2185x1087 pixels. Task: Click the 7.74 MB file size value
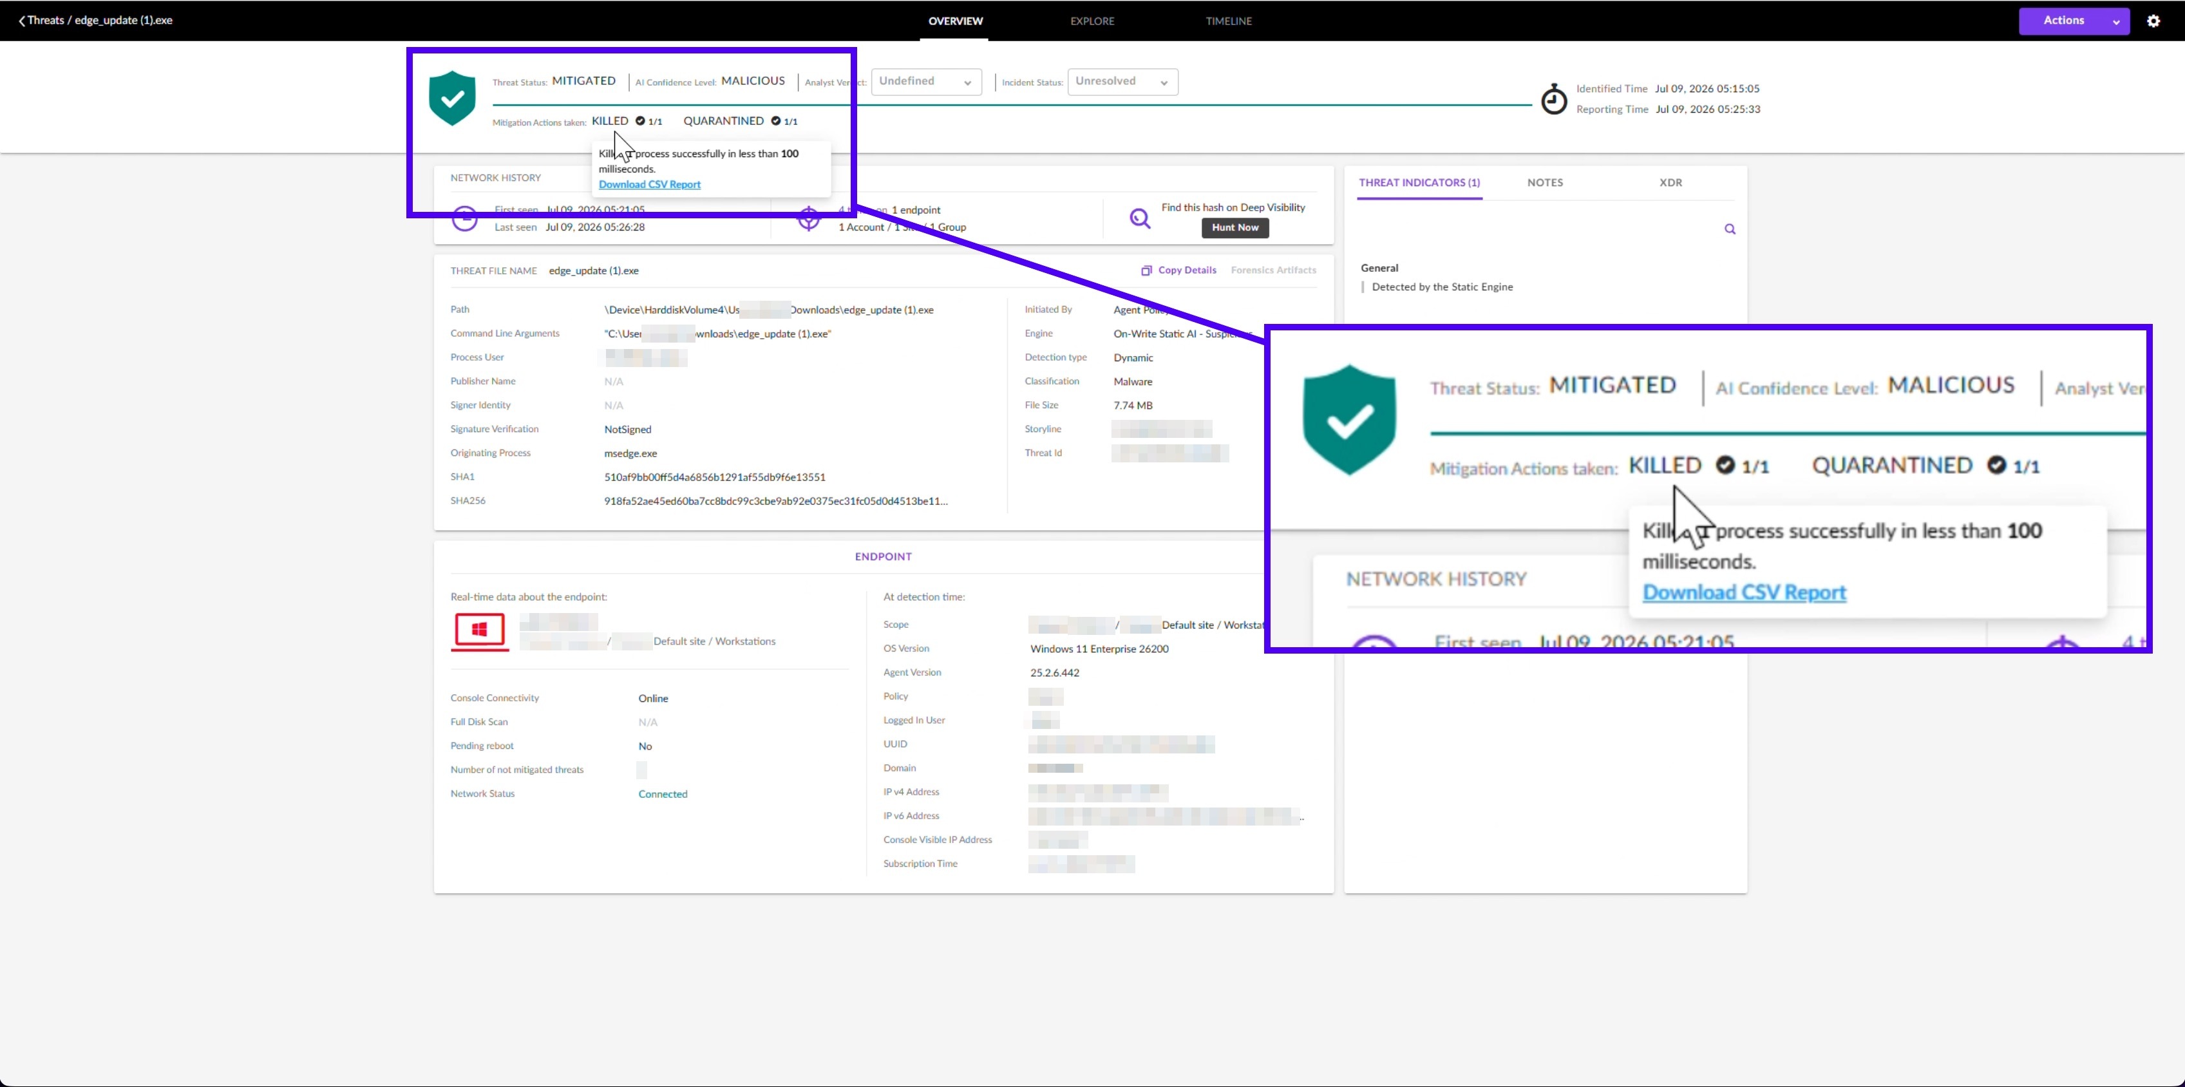point(1132,405)
